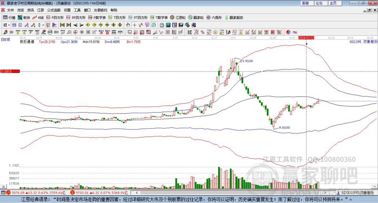This screenshot has height=203, width=378.
Task: Select the pencil drawing tool
Action: click(x=5, y=32)
